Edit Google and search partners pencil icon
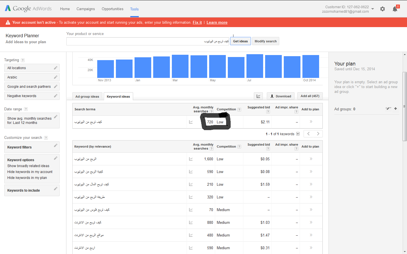This screenshot has height=254, width=407. click(56, 86)
